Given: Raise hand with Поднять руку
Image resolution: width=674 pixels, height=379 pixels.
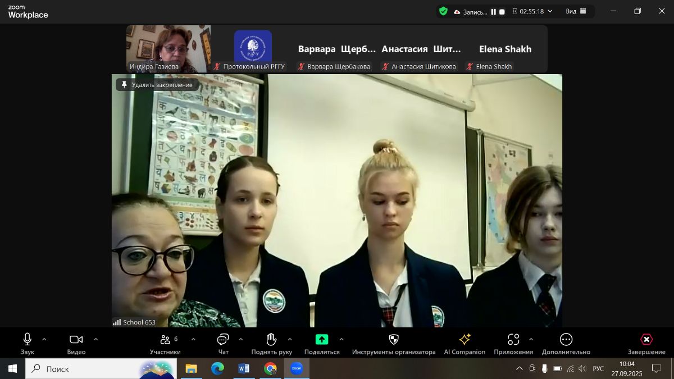Looking at the screenshot, I should coord(271,339).
